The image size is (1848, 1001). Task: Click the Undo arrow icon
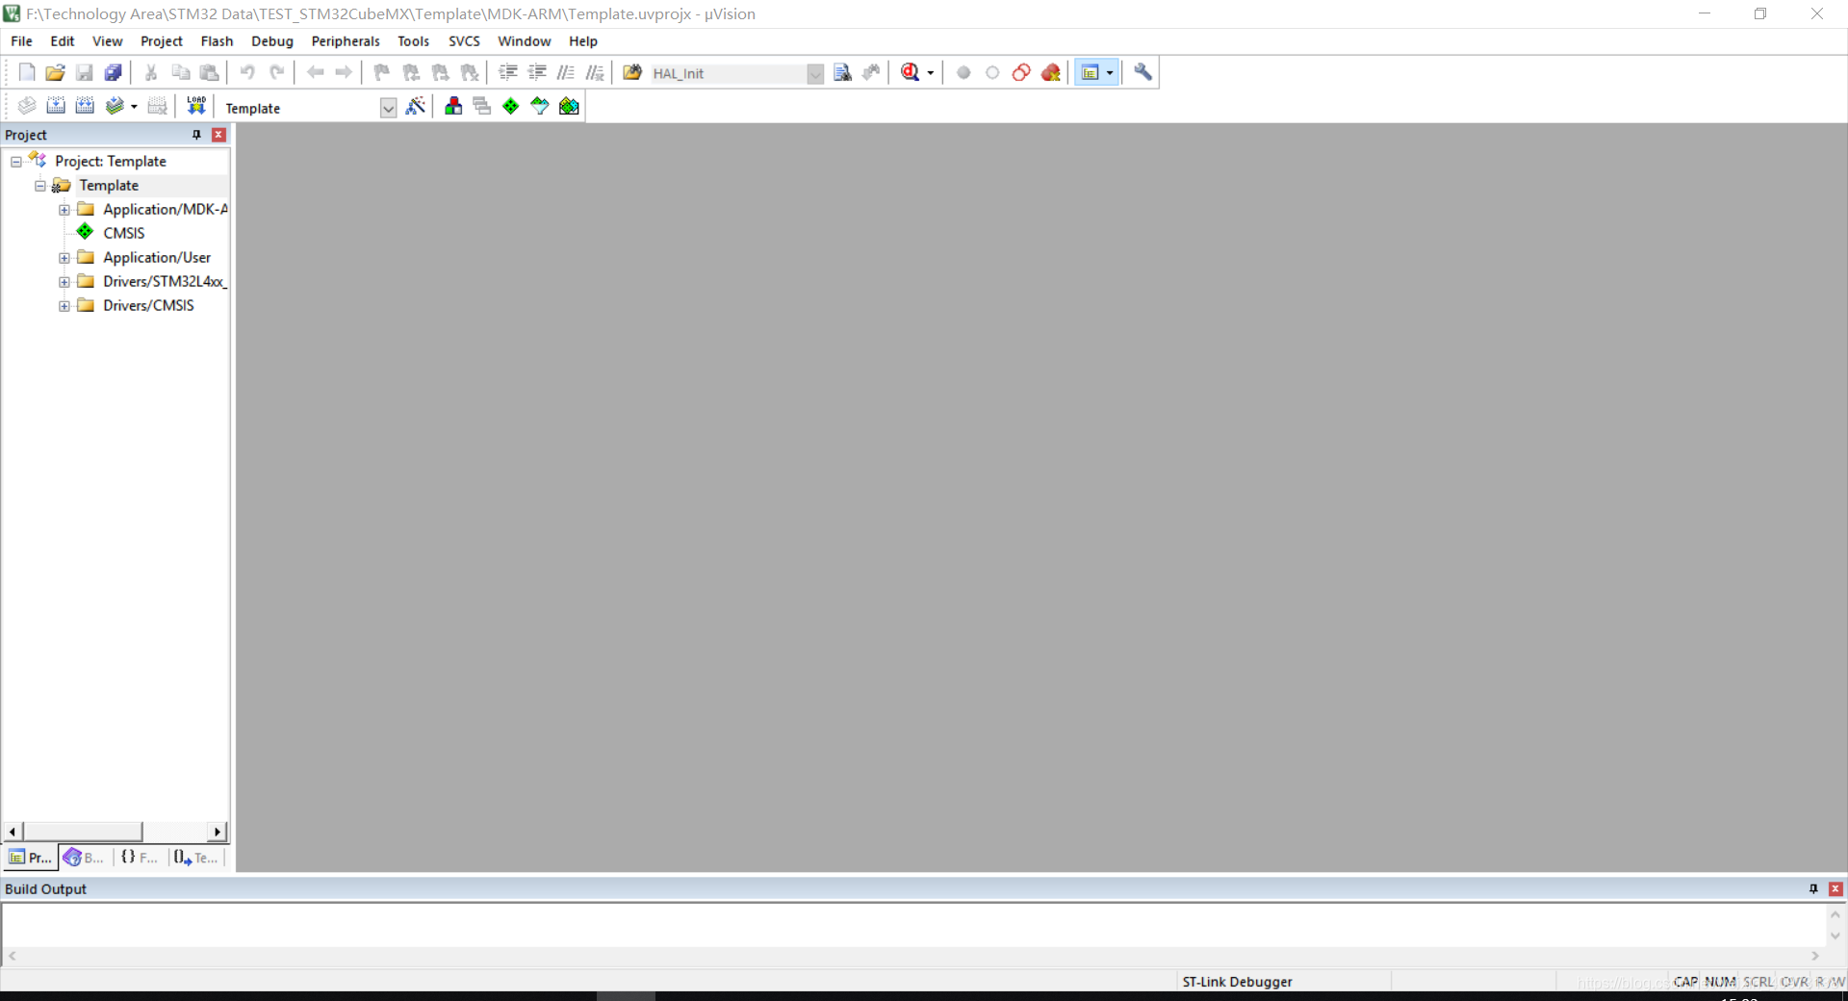[x=247, y=72]
